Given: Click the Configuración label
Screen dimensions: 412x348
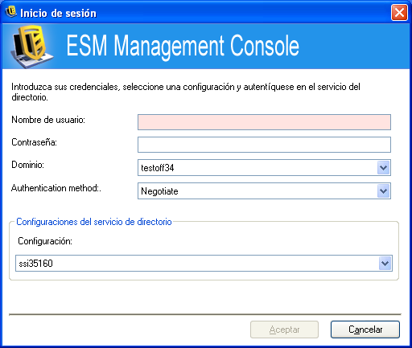Looking at the screenshot, I should click(45, 241).
